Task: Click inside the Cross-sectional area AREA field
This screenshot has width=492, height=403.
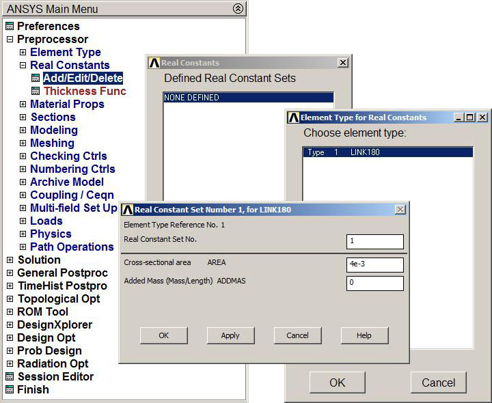Action: pos(374,265)
